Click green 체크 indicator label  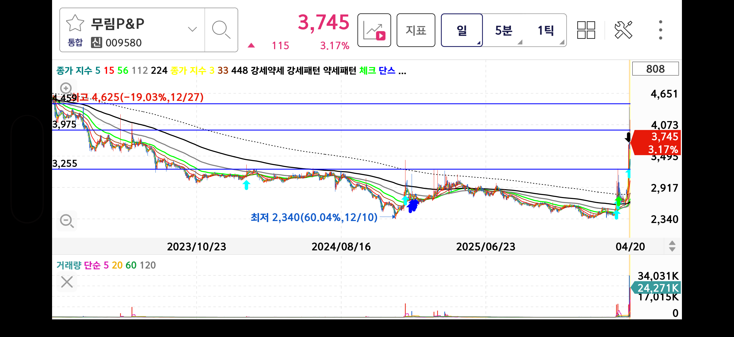(x=368, y=70)
